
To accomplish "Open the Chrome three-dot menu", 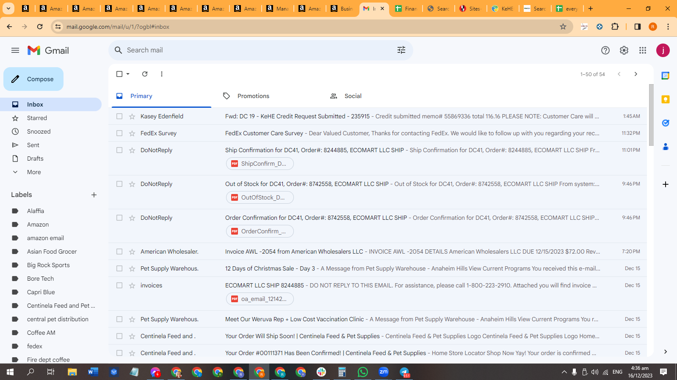I will point(668,27).
